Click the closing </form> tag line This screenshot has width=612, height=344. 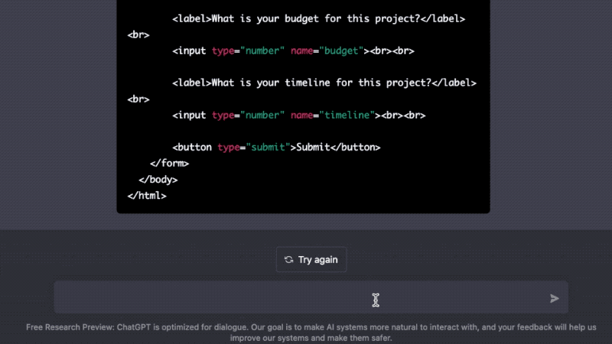coord(169,163)
